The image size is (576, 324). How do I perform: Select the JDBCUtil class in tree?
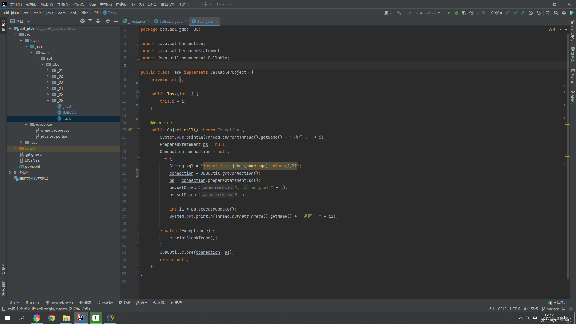[70, 112]
